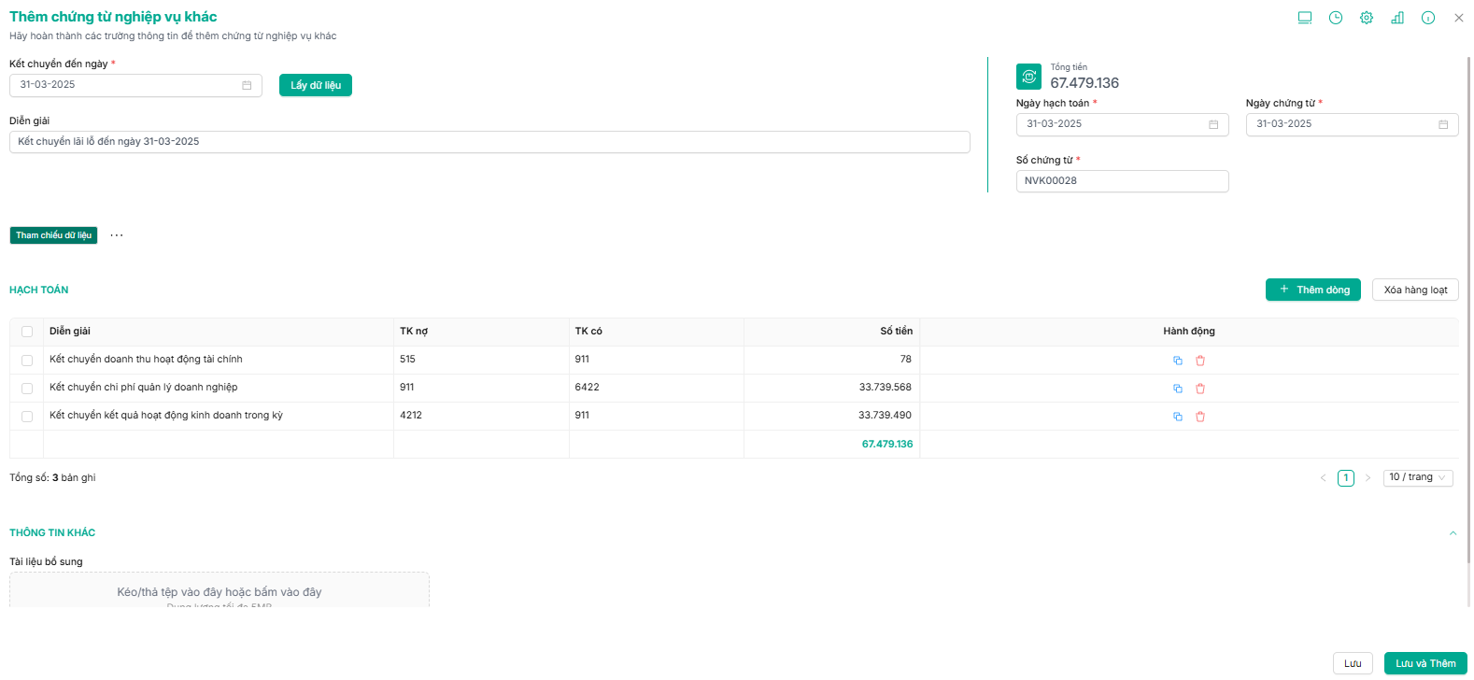
Task: Copy the row with TK nợ 515
Action: (x=1178, y=361)
